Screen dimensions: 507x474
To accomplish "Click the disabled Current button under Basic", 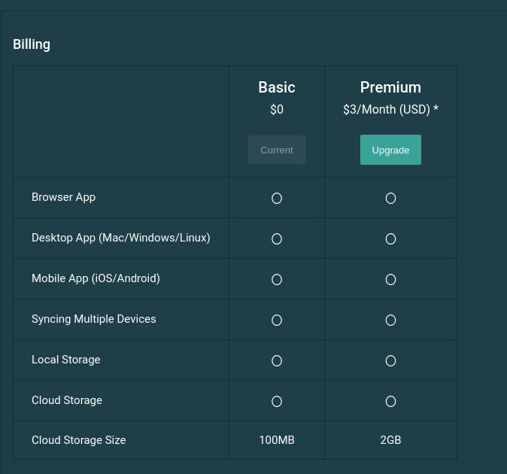I will tap(277, 150).
